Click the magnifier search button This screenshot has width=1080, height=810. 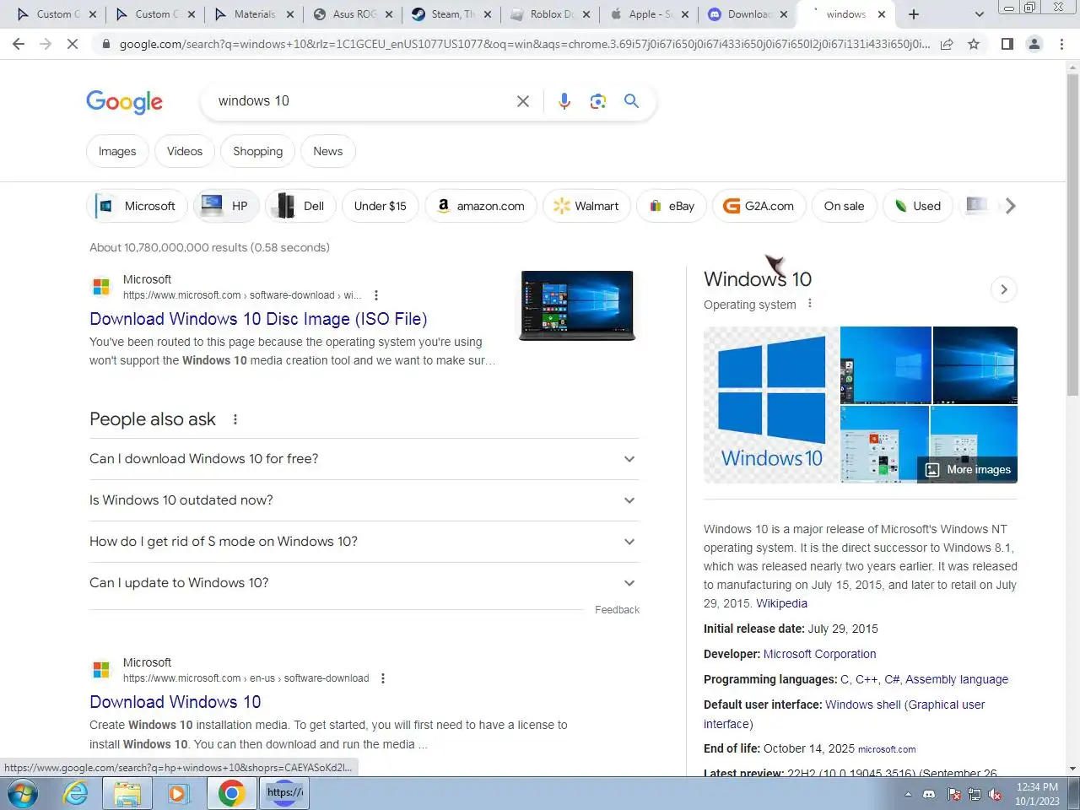tap(631, 101)
